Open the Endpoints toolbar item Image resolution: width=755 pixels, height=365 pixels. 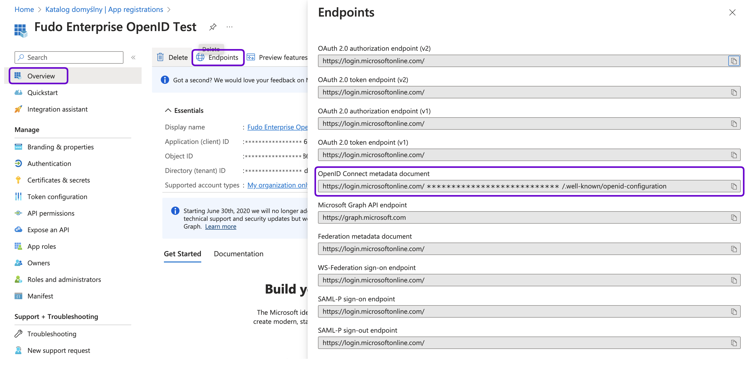tap(217, 58)
